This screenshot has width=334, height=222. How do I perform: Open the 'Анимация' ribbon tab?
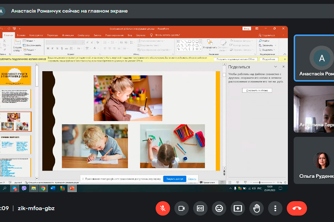(68, 35)
